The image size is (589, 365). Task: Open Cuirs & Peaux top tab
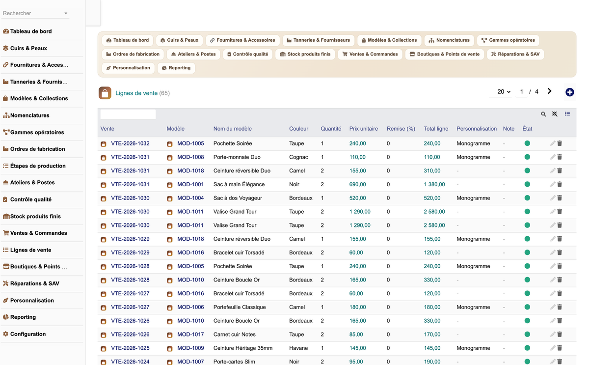180,40
